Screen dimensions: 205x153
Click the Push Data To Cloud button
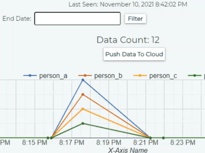(x=134, y=54)
